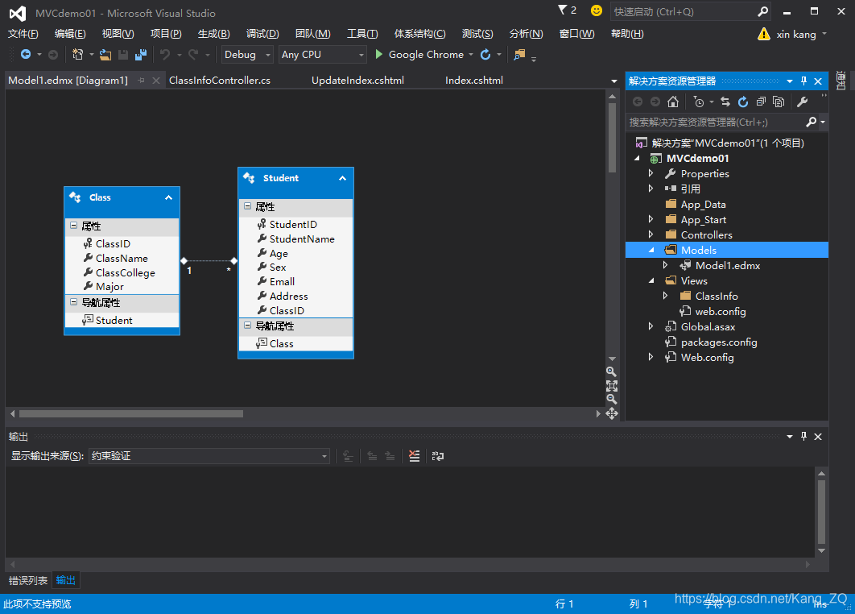Click the zoom to fit diagram icon
The image size is (855, 614).
click(x=611, y=386)
